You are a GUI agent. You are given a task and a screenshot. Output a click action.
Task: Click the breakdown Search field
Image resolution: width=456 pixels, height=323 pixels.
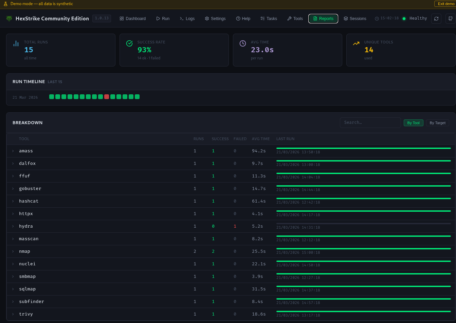[370, 122]
